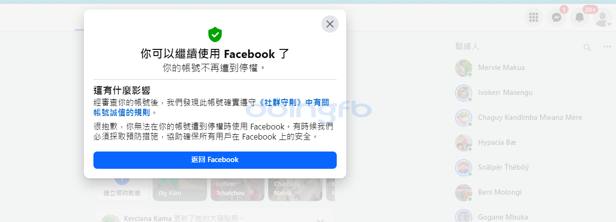Image resolution: width=616 pixels, height=222 pixels.
Task: View Øg Räm's story thumbnail
Action: coord(179,189)
